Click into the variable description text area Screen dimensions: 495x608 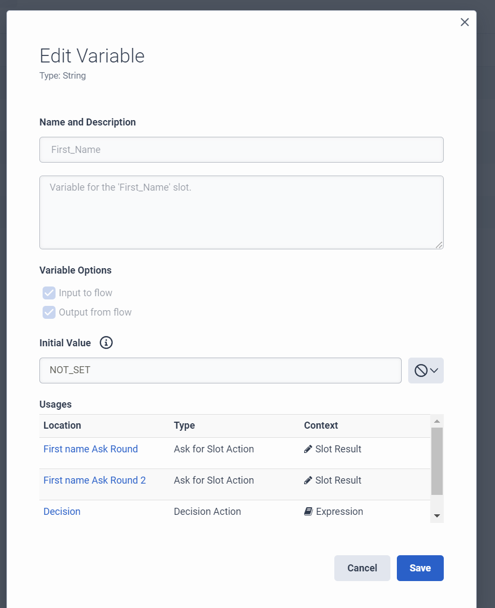pyautogui.click(x=241, y=212)
